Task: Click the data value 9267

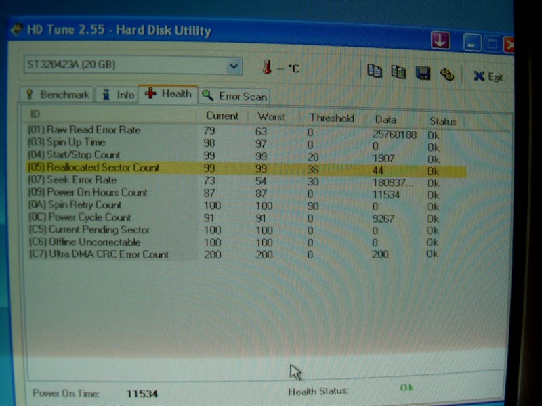Action: coord(383,219)
